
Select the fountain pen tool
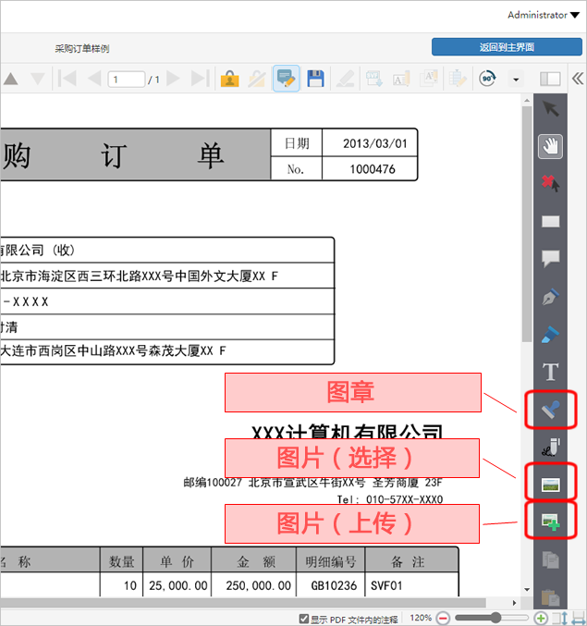point(551,297)
